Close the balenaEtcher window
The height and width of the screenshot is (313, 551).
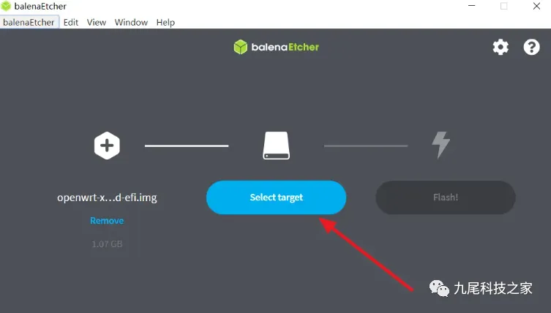tap(536, 6)
